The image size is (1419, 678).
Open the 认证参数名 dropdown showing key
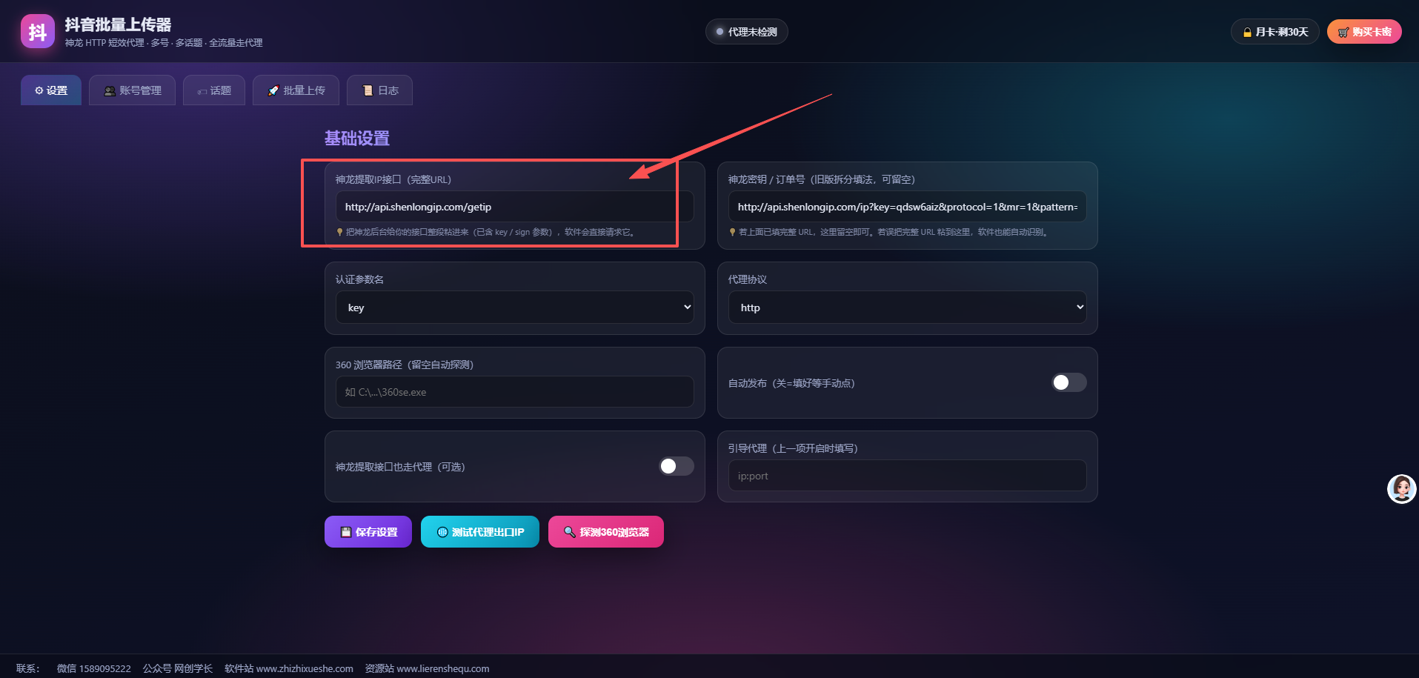515,308
